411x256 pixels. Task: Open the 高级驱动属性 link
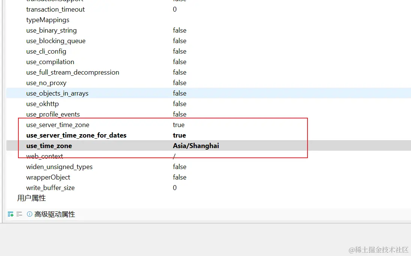tap(55, 214)
